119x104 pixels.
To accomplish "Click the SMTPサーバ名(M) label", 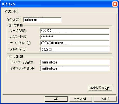I will 23,68.
